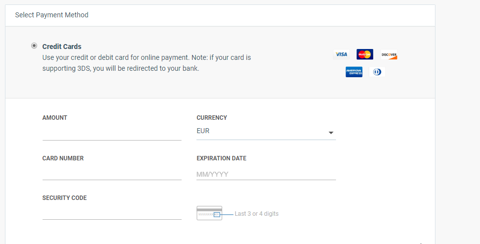The width and height of the screenshot is (480, 244).
Task: Click the CURRENCY field label
Action: click(x=212, y=118)
